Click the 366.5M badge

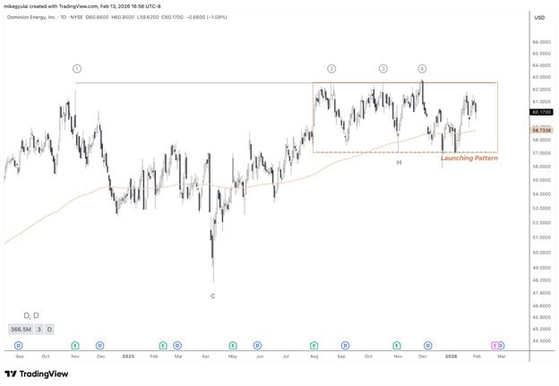[21, 330]
